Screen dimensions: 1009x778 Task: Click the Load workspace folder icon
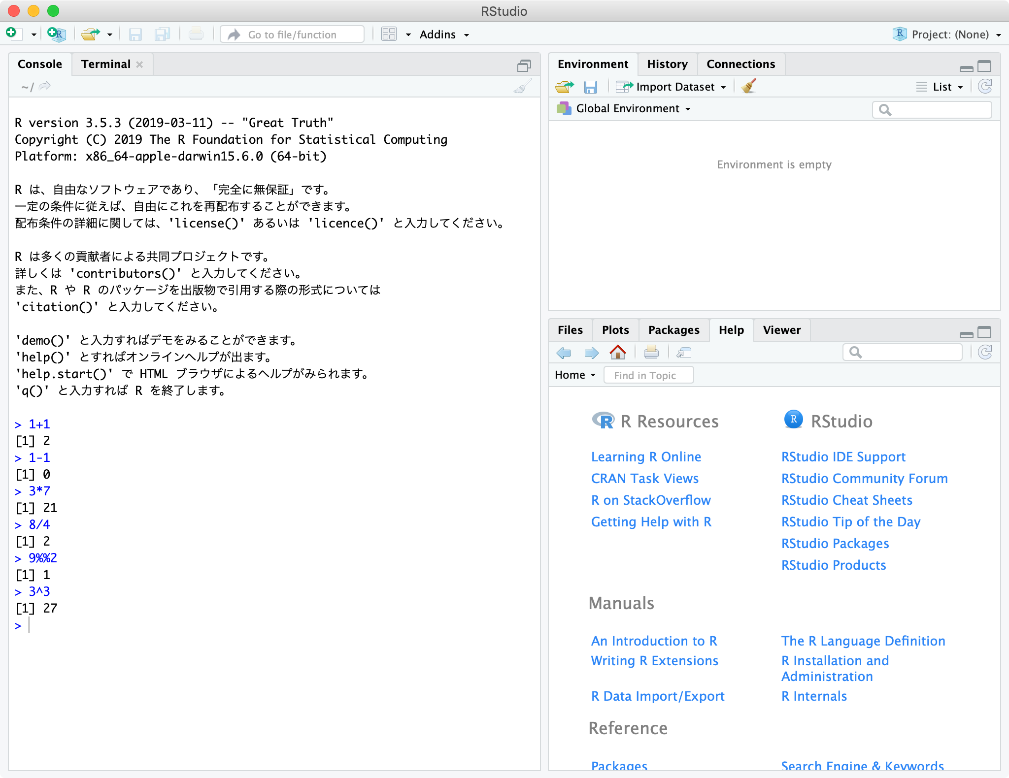coord(565,87)
